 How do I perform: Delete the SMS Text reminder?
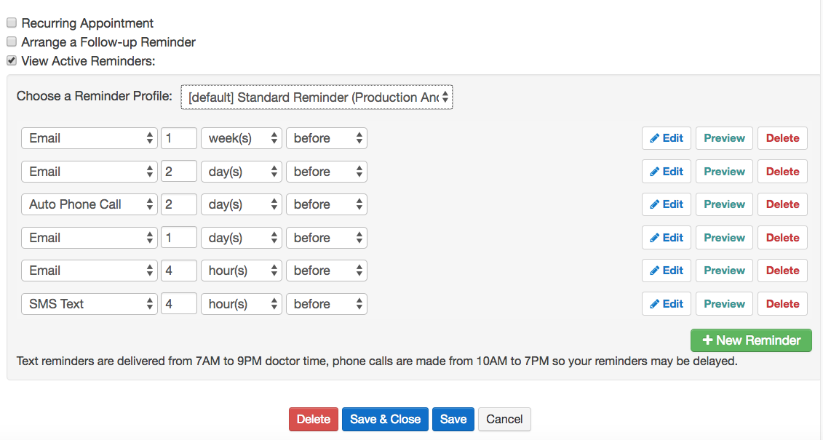[782, 304]
